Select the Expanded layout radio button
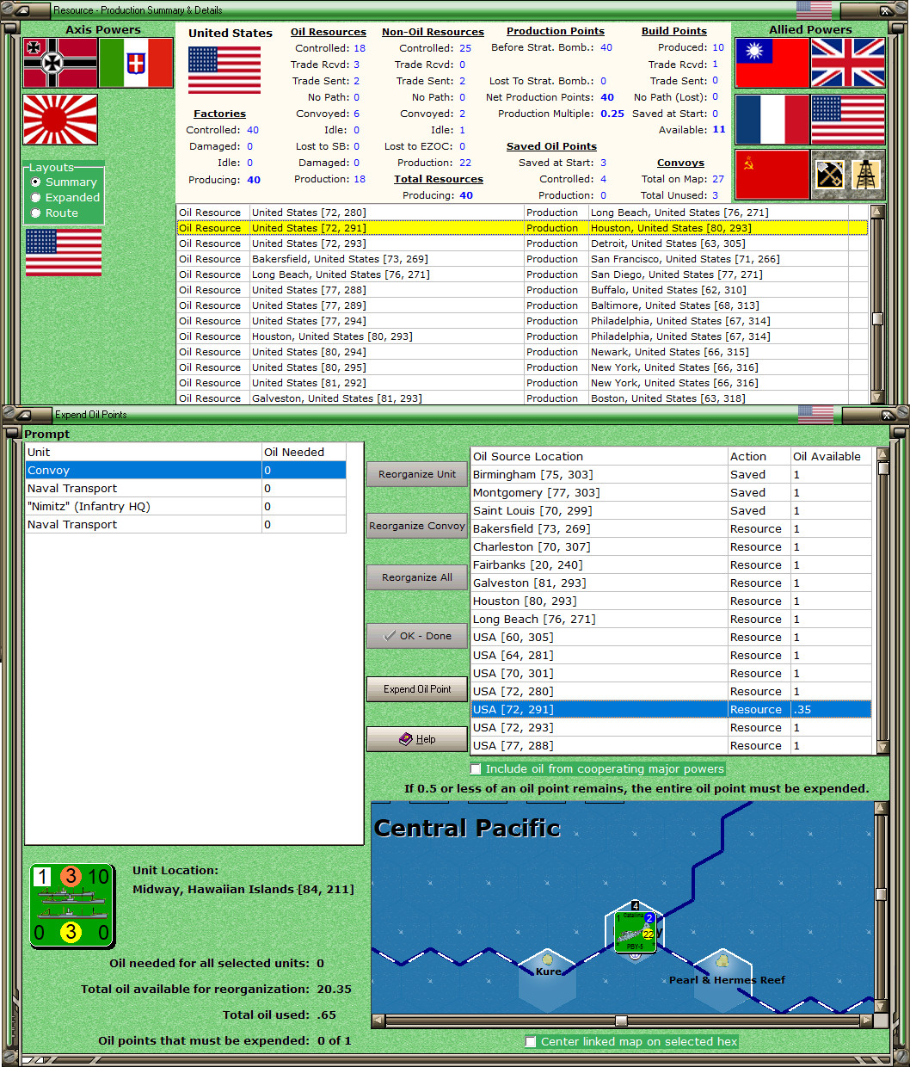Screen dimensions: 910x1067 (36, 198)
